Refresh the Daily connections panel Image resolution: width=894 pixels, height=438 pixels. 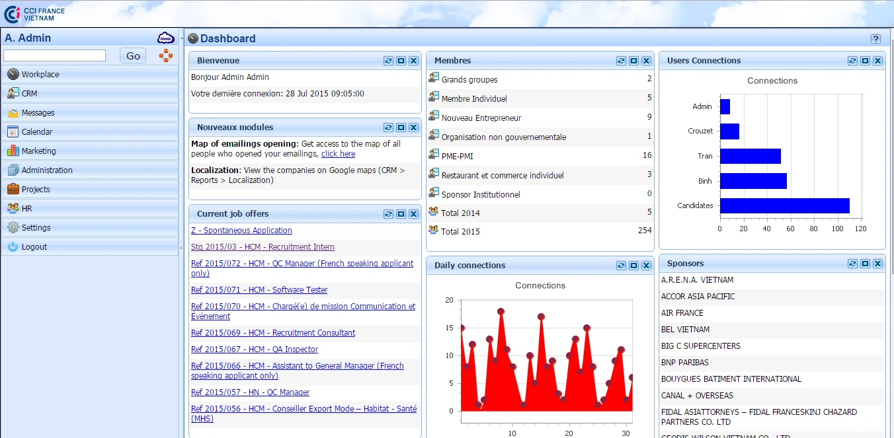coord(621,266)
